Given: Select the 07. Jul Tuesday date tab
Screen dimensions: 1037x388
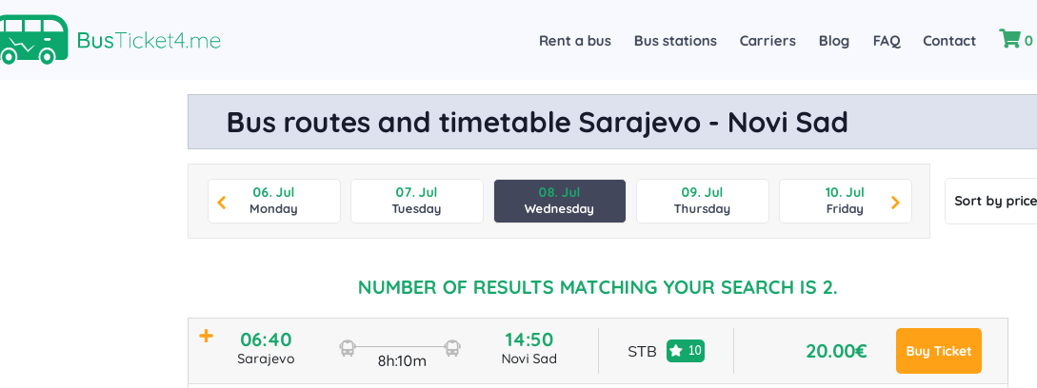Looking at the screenshot, I should point(416,201).
